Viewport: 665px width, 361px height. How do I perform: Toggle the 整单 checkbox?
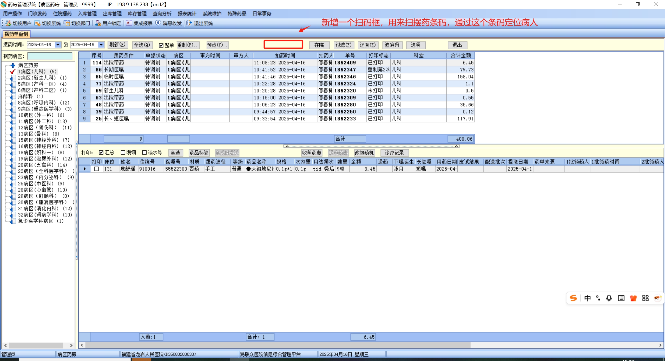[161, 45]
